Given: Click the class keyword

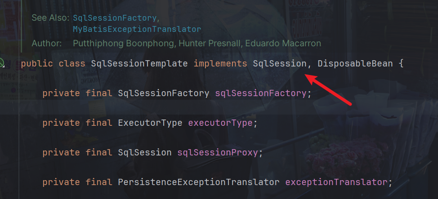Looking at the screenshot, I should [x=72, y=63].
